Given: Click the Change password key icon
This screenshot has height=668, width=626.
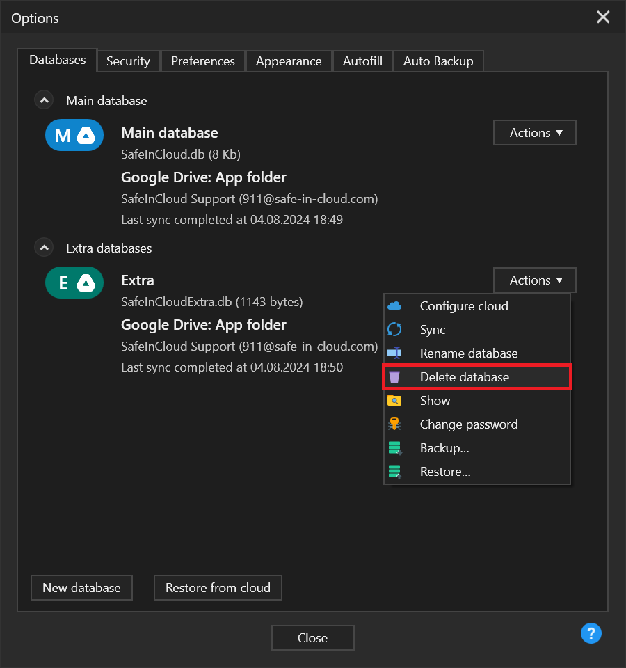Looking at the screenshot, I should pyautogui.click(x=394, y=424).
